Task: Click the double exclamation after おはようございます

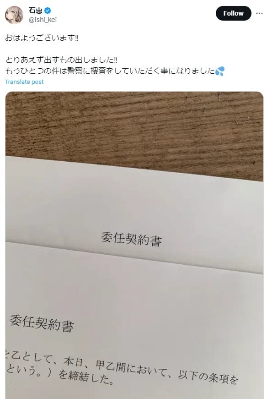Action: pyautogui.click(x=76, y=38)
